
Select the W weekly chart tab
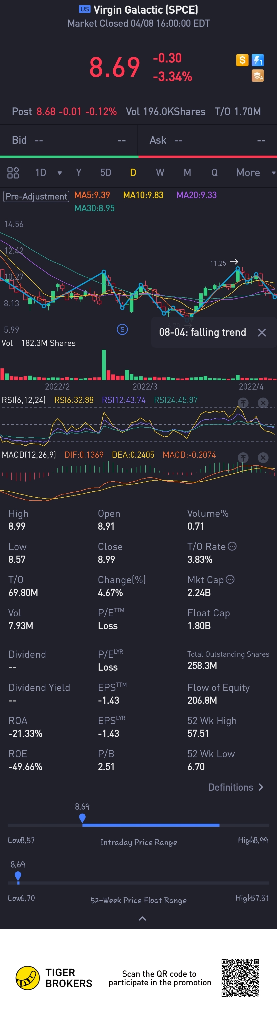[x=160, y=173]
